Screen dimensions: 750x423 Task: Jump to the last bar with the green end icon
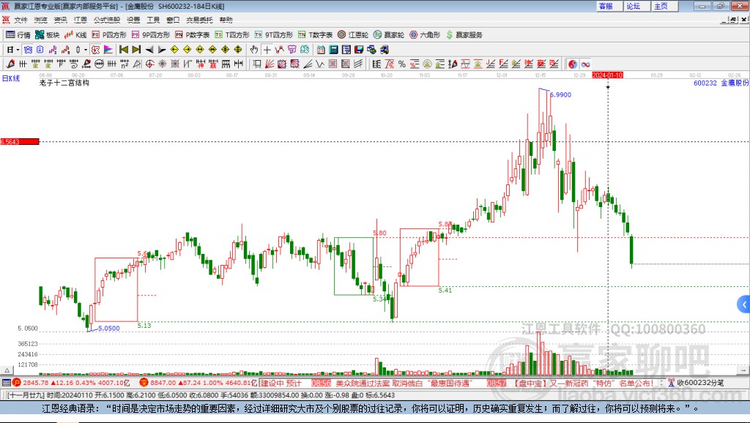click(x=136, y=50)
